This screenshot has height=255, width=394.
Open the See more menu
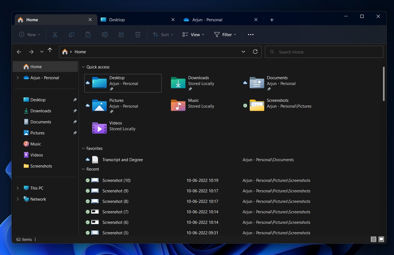point(251,34)
